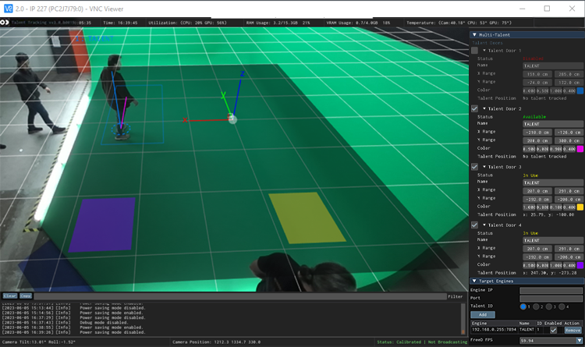Viewport: 585px width, 347px height.
Task: Click the Engine IP input field
Action: [551, 290]
